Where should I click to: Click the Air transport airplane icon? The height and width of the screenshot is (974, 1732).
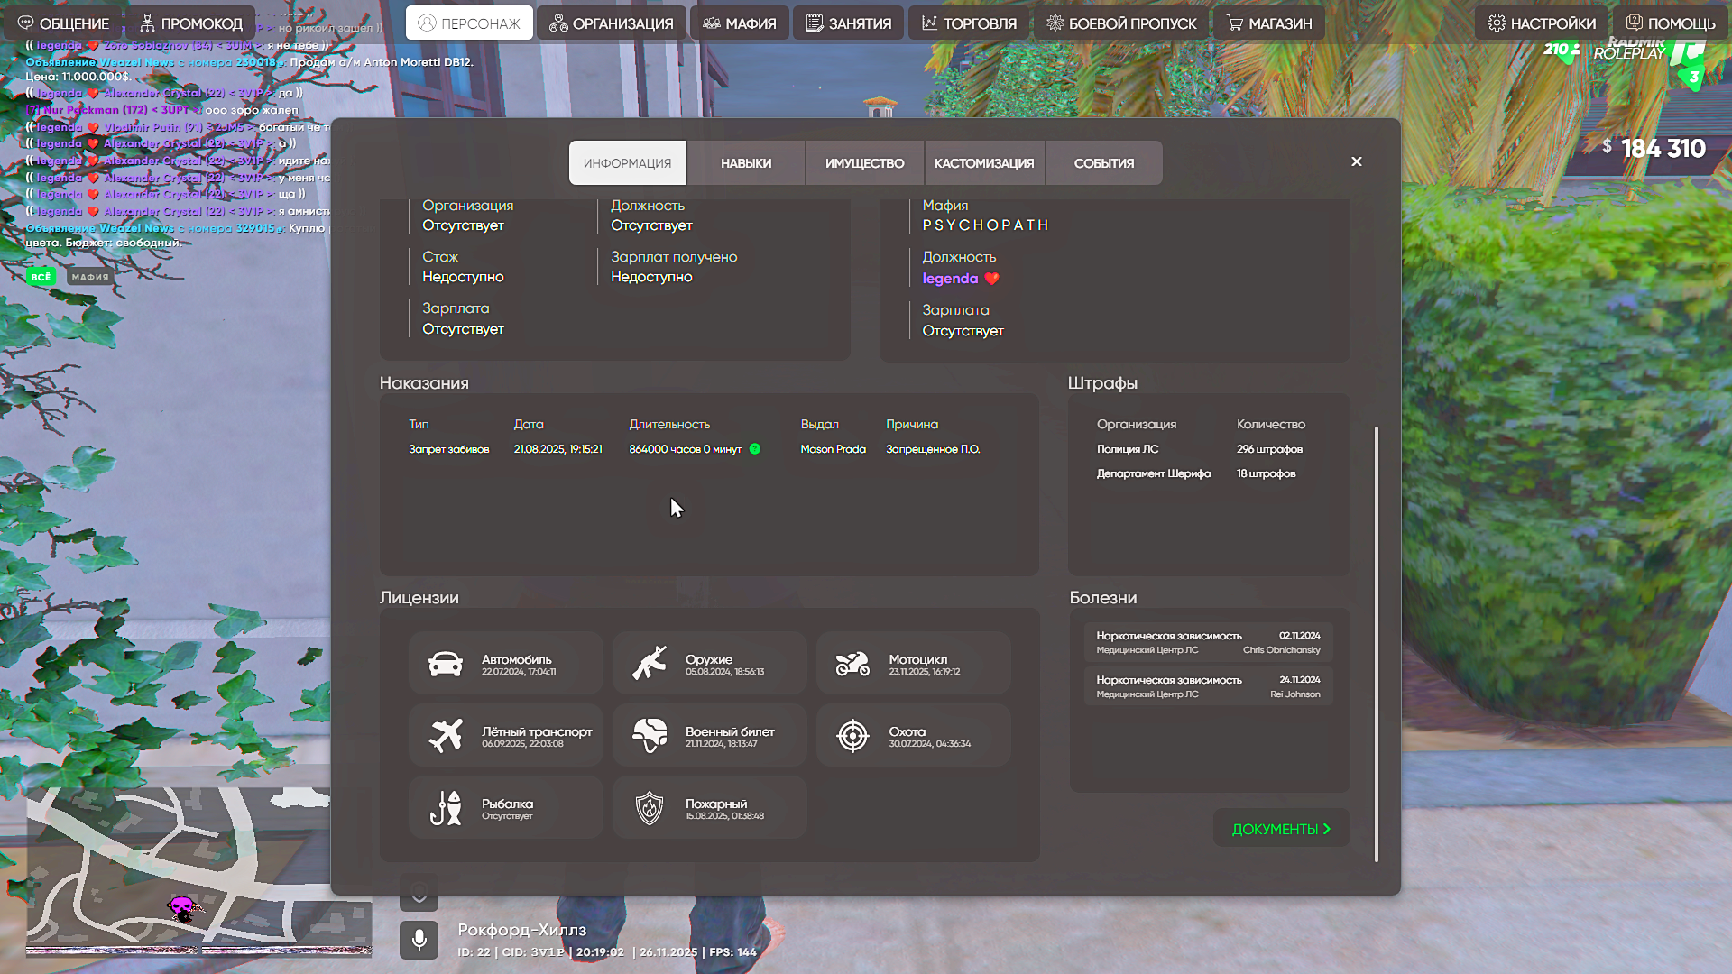click(446, 736)
